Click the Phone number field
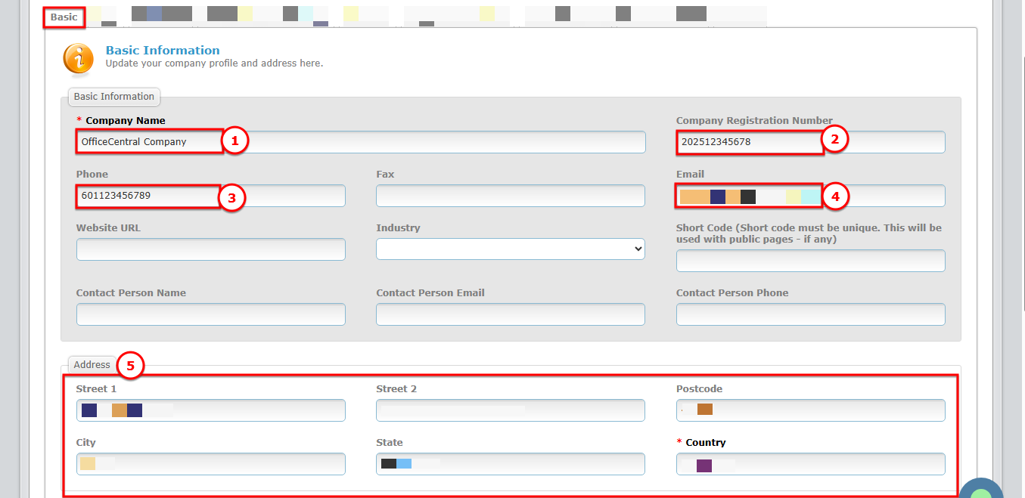The image size is (1025, 498). (210, 196)
